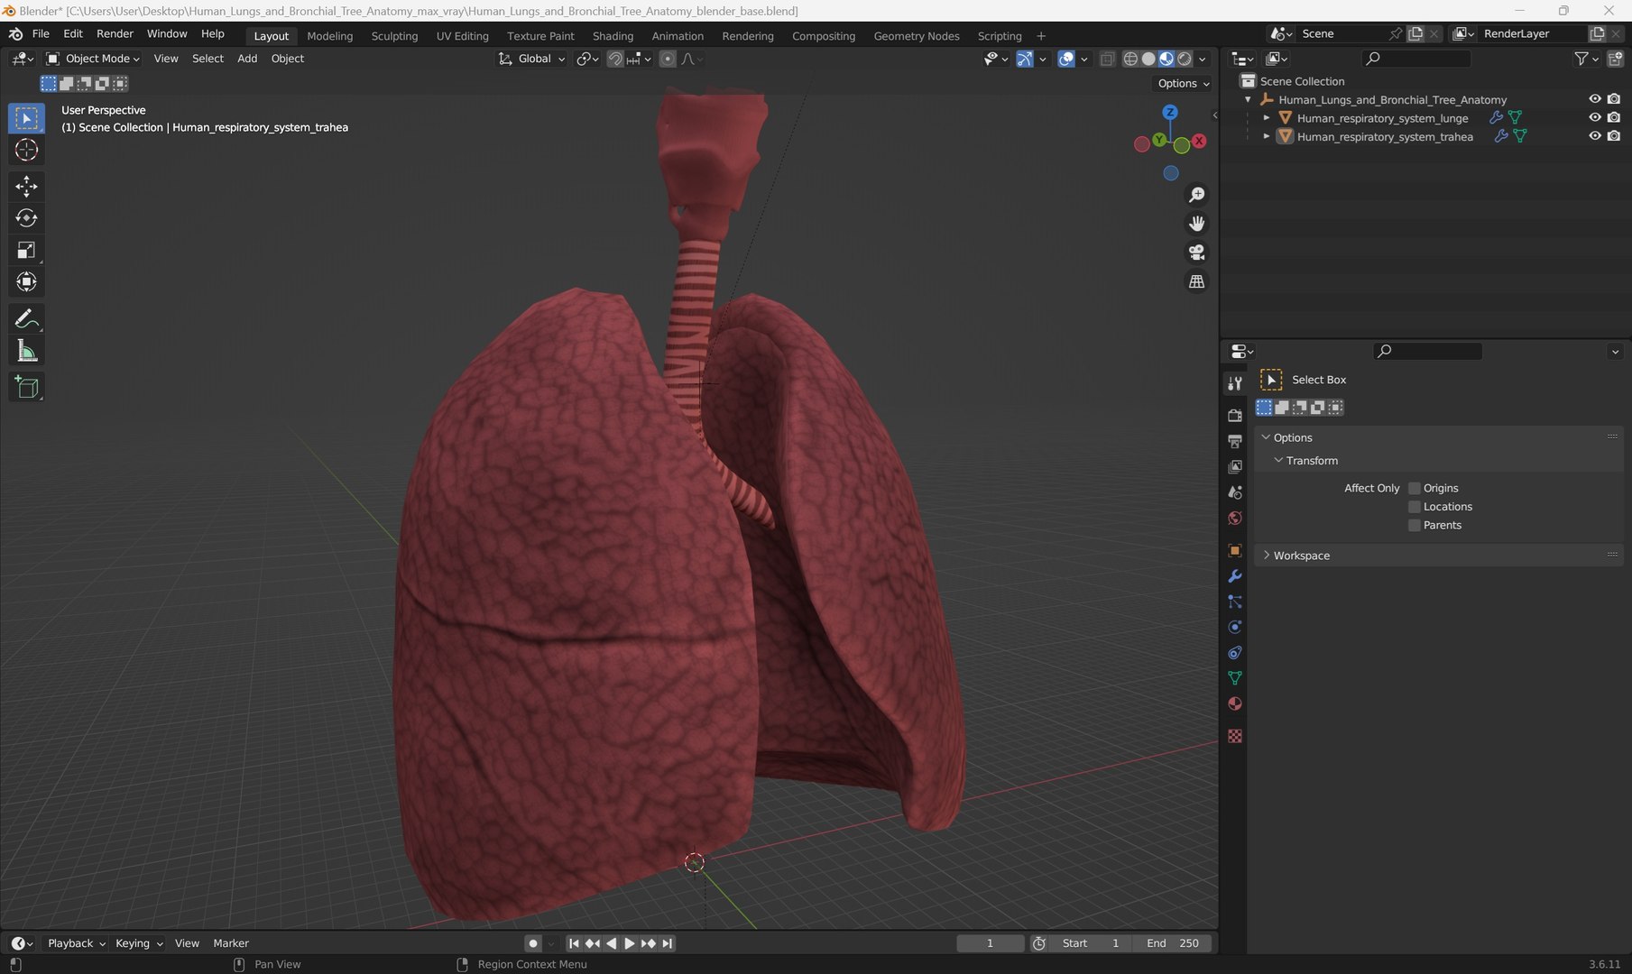1632x974 pixels.
Task: Select the combined Transform tool
Action: [x=26, y=281]
